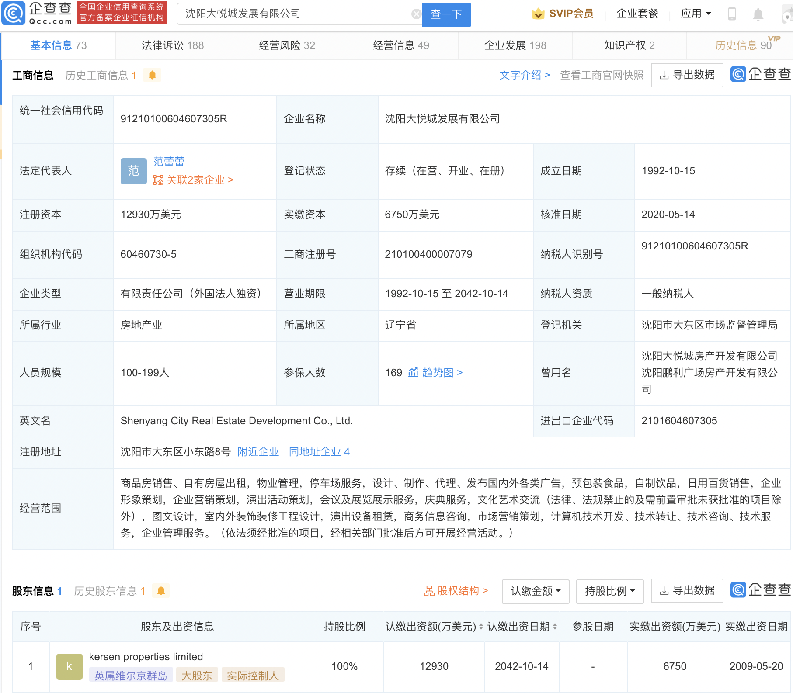
Task: Switch to 历史信息 VIP tab
Action: click(x=743, y=45)
